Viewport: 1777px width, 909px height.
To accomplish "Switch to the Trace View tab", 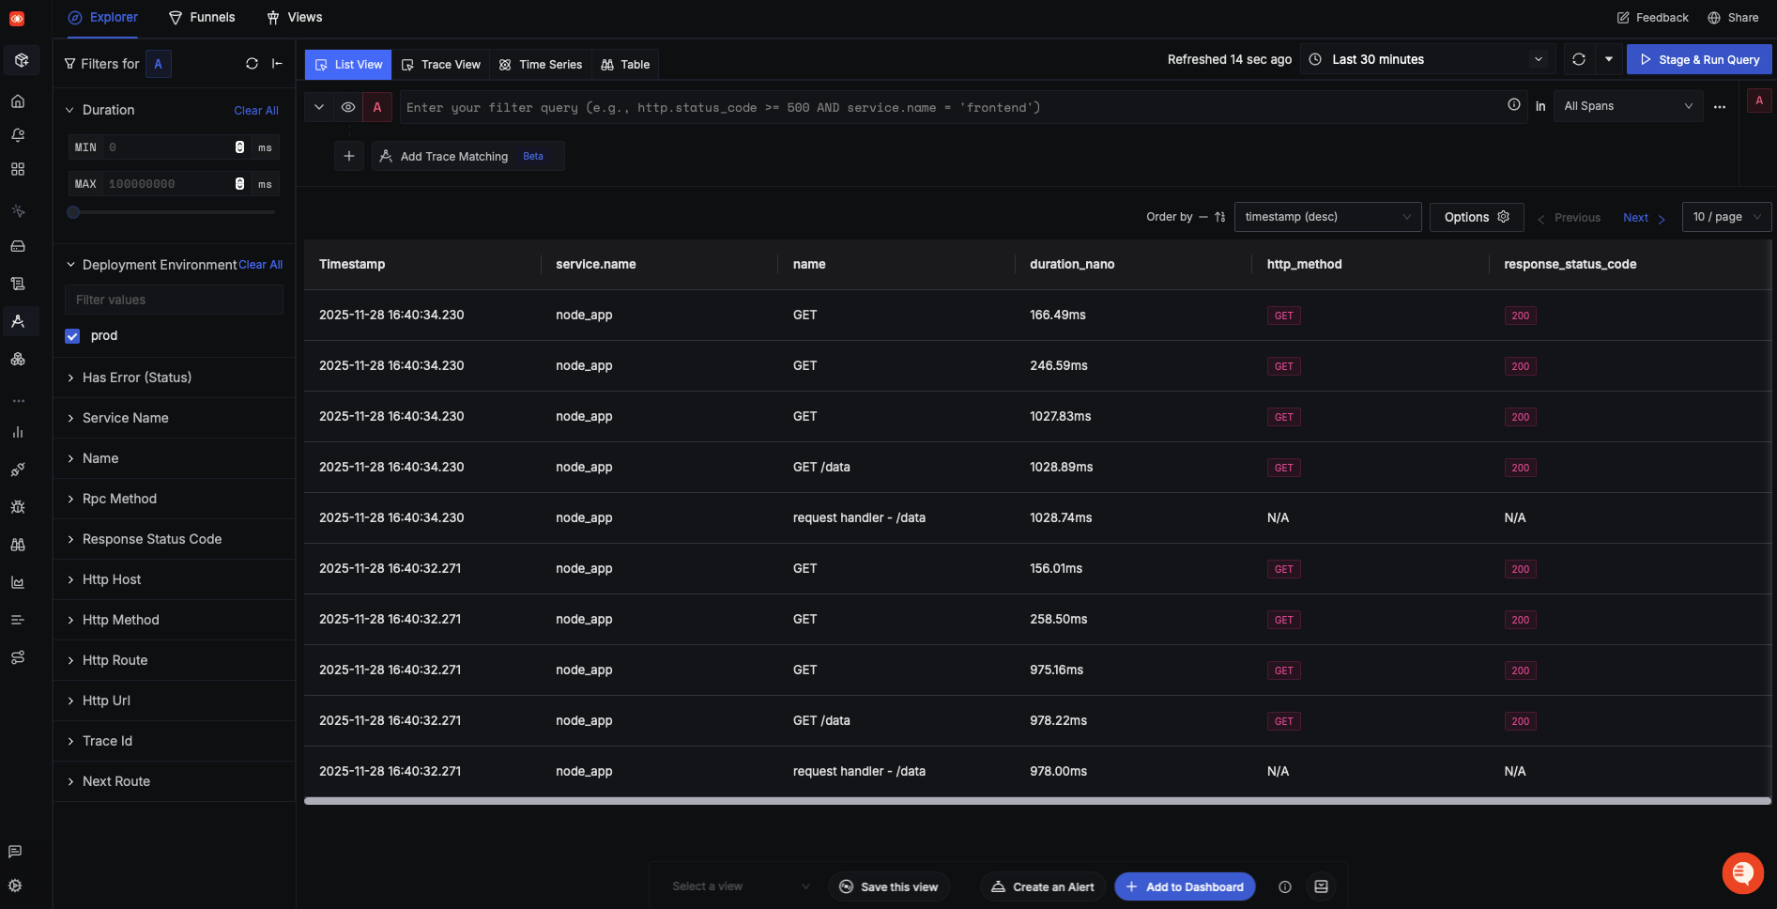I will point(441,65).
